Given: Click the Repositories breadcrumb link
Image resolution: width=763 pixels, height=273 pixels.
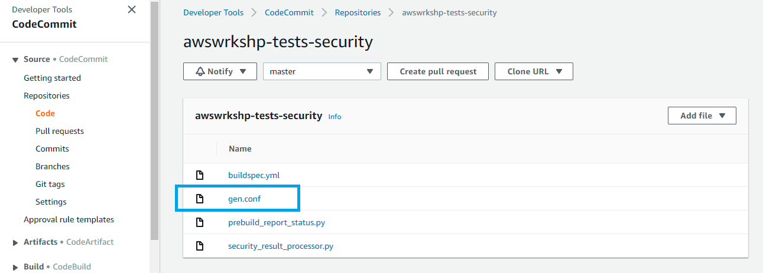Looking at the screenshot, I should [x=358, y=12].
